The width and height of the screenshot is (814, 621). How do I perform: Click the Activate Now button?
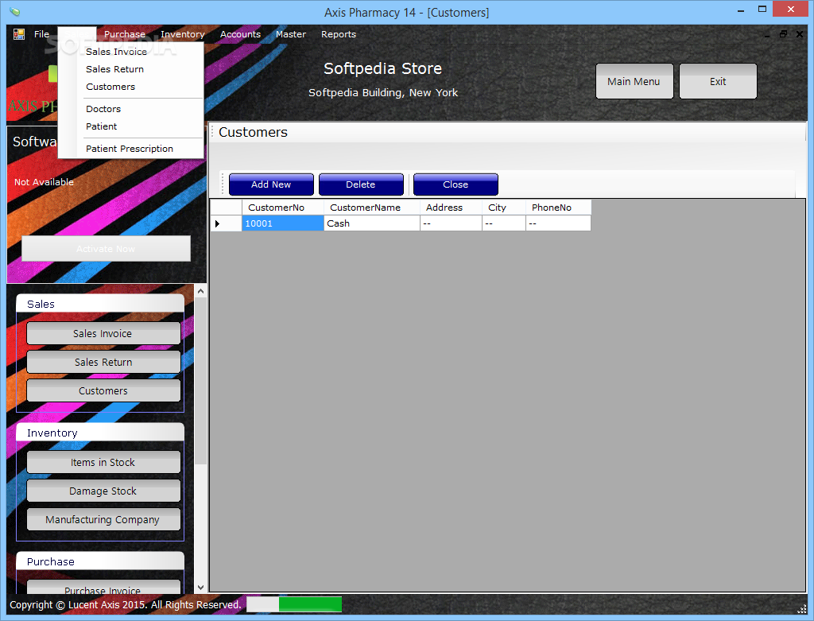pos(106,249)
